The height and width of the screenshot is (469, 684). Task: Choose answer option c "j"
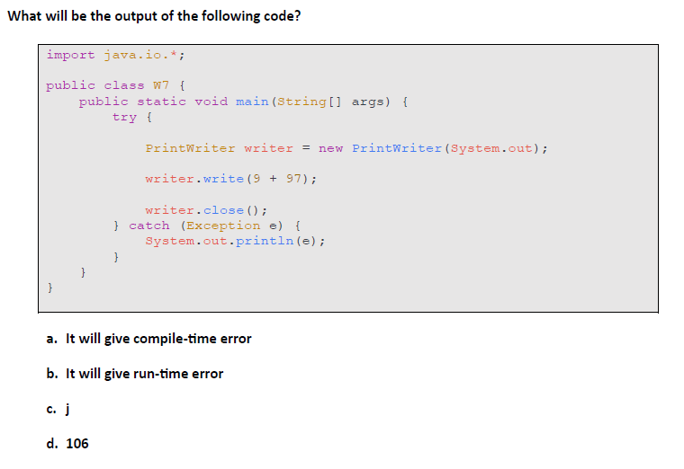[x=67, y=410]
